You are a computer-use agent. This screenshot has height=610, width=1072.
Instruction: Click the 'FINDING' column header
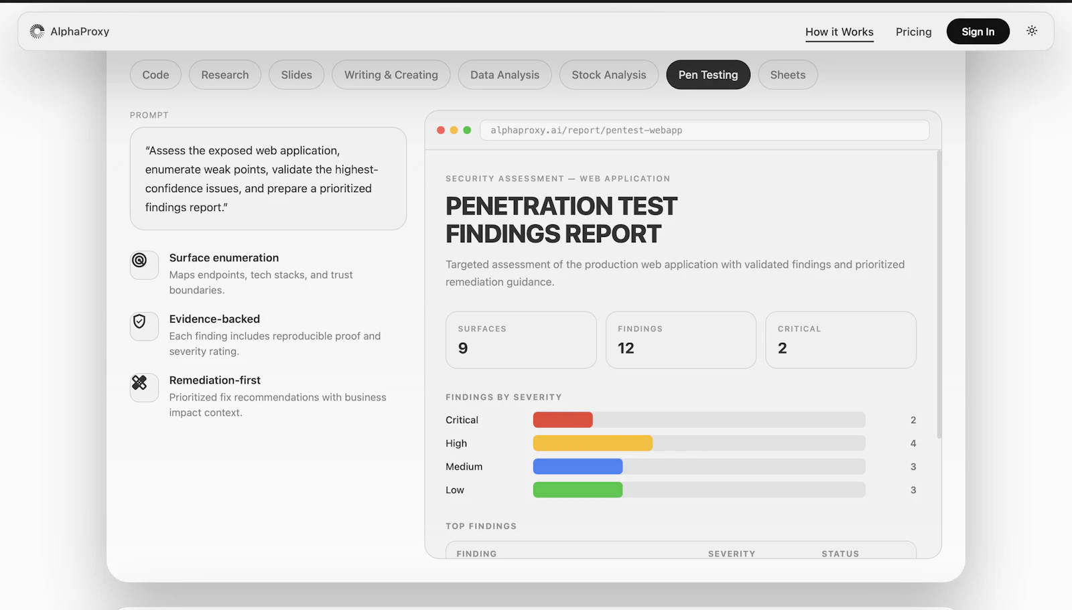pyautogui.click(x=477, y=554)
